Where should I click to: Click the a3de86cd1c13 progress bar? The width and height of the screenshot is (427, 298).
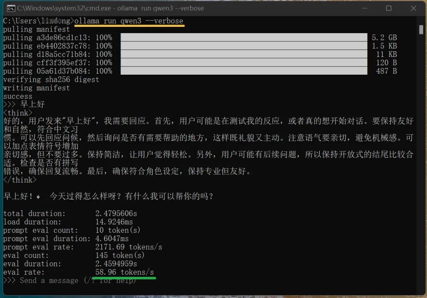point(244,37)
